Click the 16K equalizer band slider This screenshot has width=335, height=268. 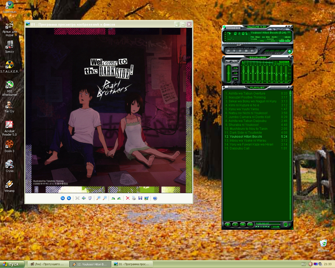pyautogui.click(x=286, y=73)
